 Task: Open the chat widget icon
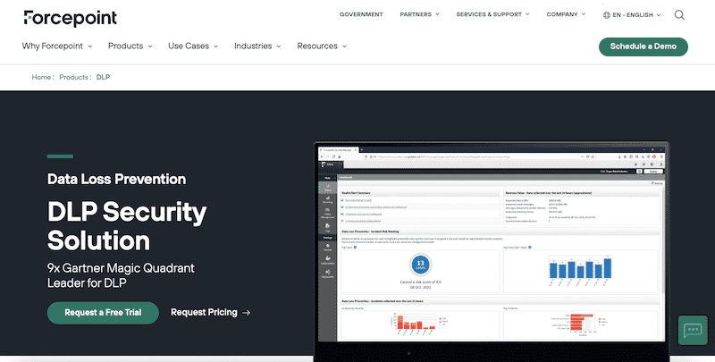pyautogui.click(x=694, y=330)
